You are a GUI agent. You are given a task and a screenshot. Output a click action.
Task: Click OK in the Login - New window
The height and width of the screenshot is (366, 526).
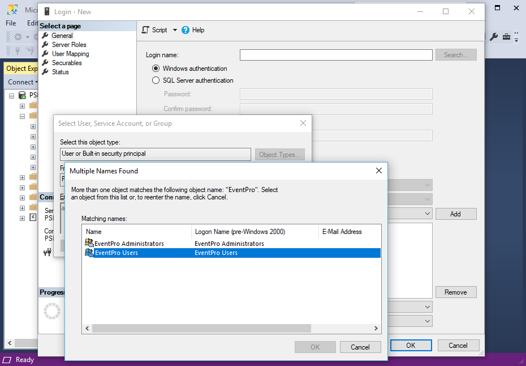coord(411,345)
